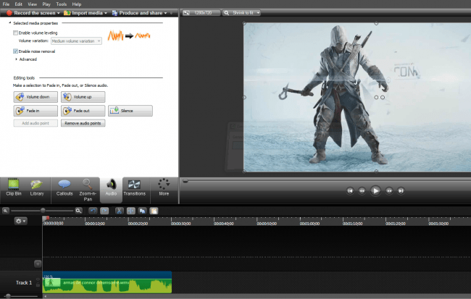
Task: Click the timeline horizontal scrollbar left arrow
Action: [x=46, y=296]
